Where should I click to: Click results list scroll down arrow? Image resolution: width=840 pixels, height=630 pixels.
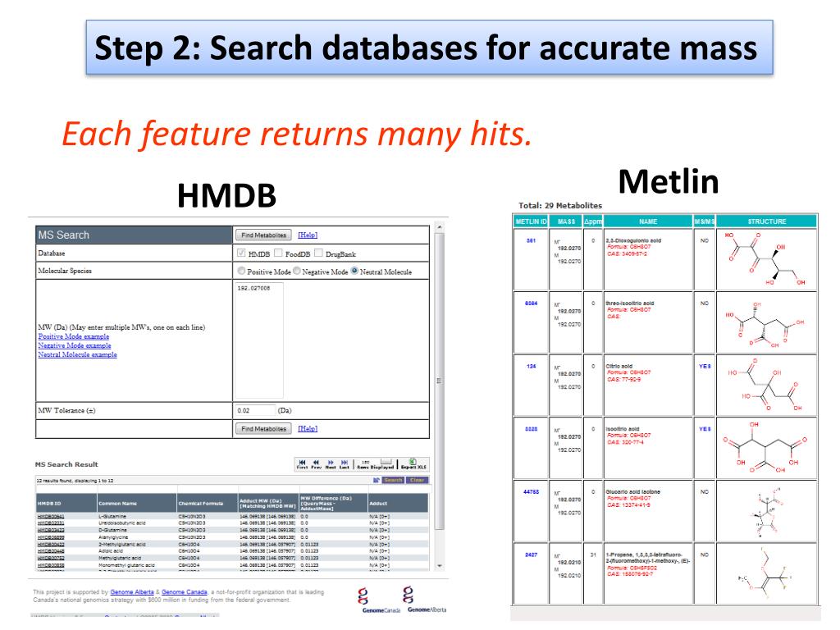click(x=440, y=566)
